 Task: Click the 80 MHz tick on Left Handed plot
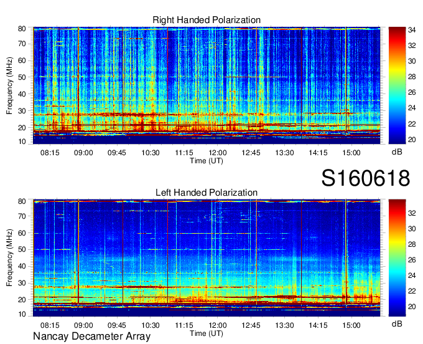[x=22, y=201]
